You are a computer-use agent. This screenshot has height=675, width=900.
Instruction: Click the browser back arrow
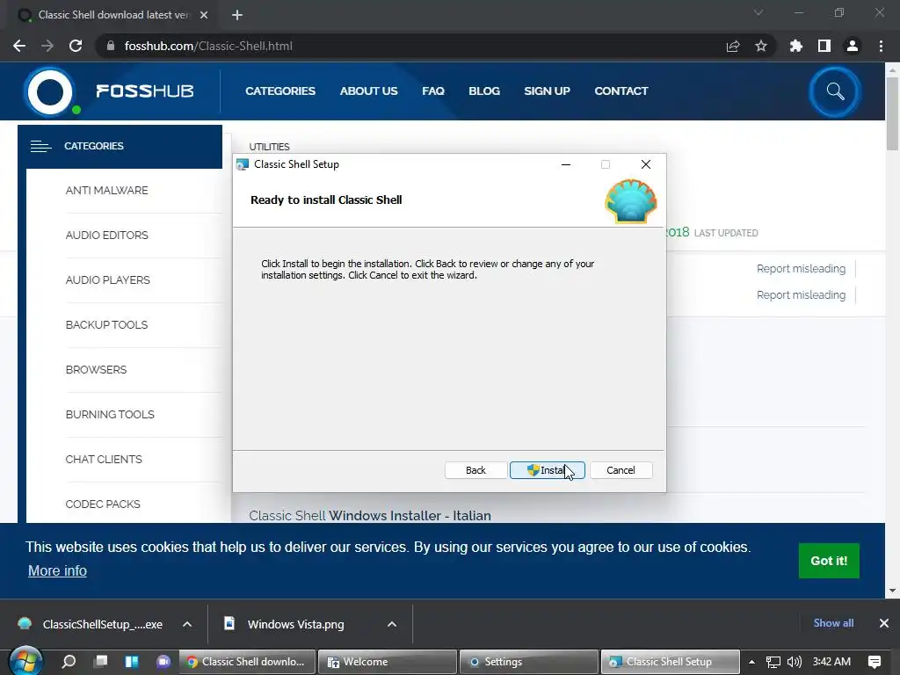[x=19, y=46]
